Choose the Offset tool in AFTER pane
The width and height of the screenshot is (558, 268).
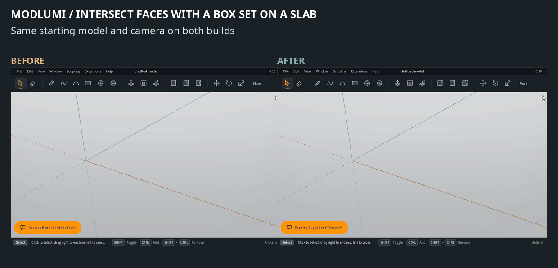[410, 83]
